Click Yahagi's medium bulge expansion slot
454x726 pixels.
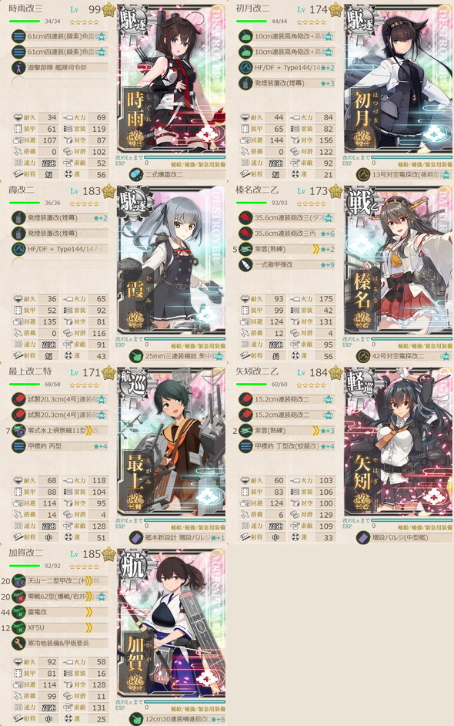(x=404, y=537)
